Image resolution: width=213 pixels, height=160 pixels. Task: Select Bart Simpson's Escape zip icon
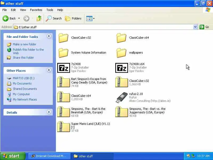pyautogui.click(x=64, y=82)
